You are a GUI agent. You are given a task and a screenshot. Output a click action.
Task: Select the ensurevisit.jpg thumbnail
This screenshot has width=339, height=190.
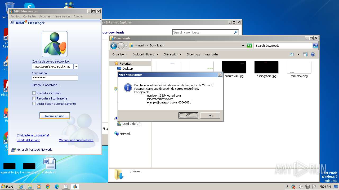coord(234,67)
